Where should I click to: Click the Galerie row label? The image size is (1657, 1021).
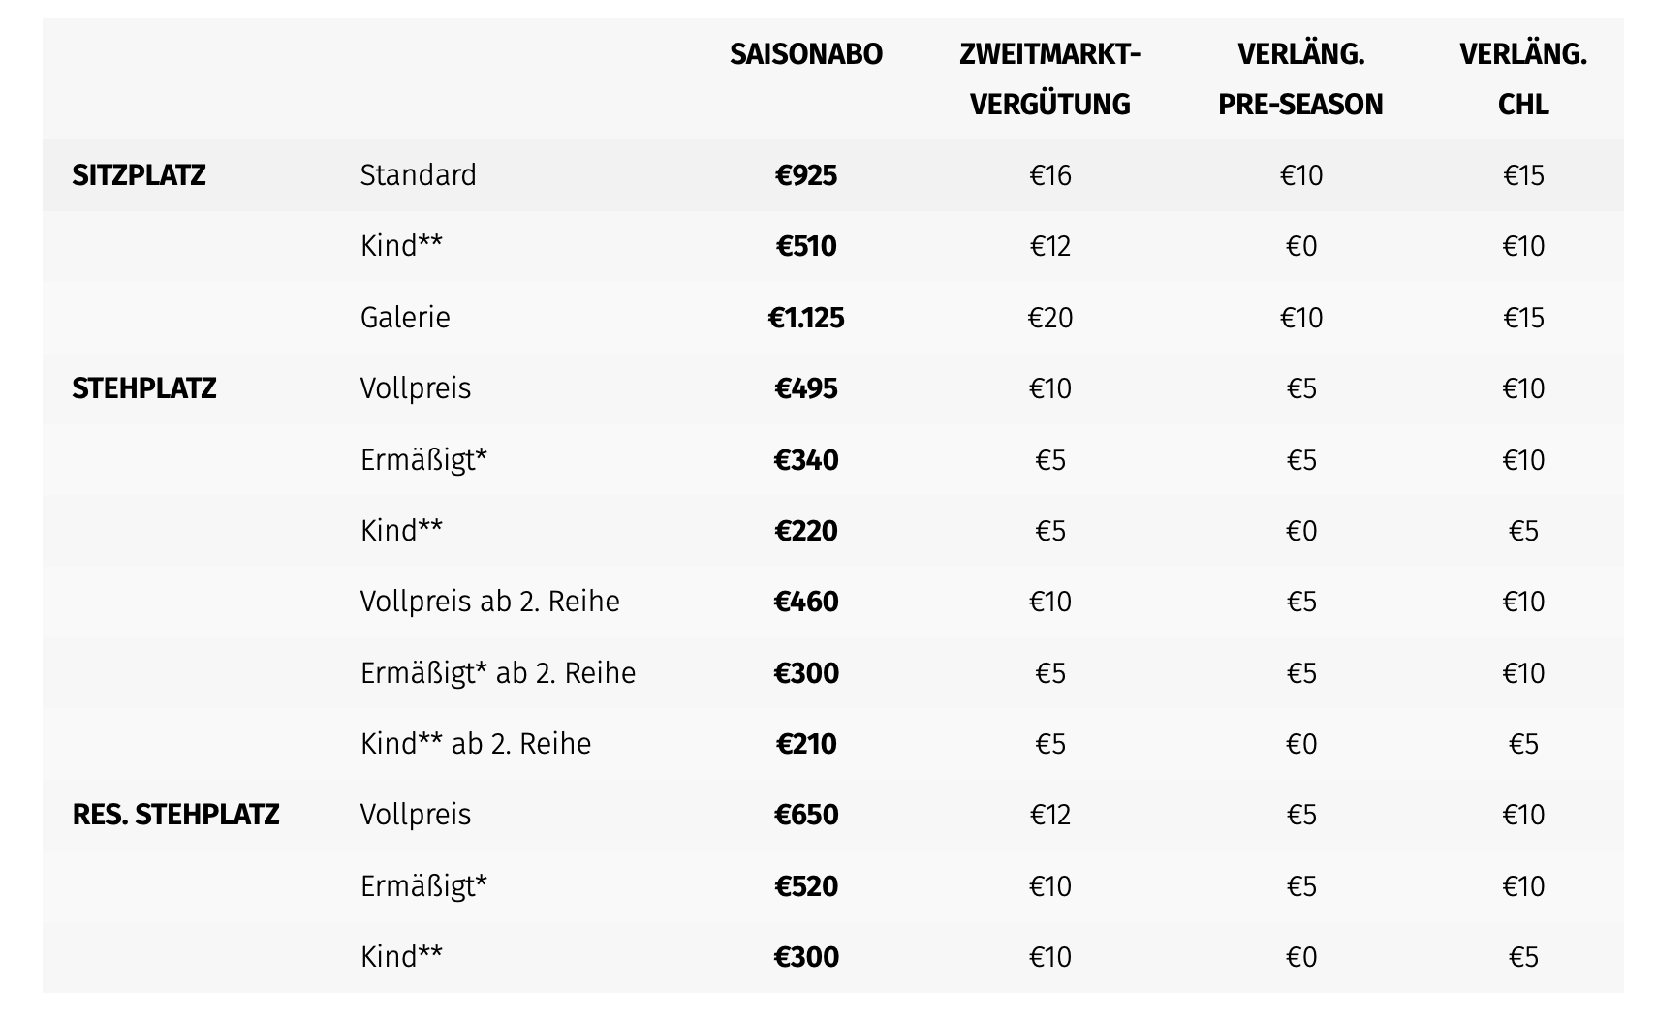[x=405, y=318]
